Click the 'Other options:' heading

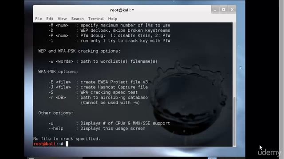pyautogui.click(x=55, y=113)
